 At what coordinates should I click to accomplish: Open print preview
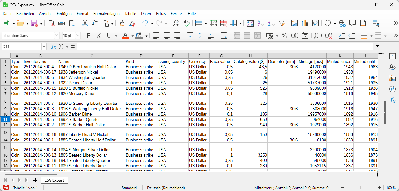pyautogui.click(x=72, y=23)
